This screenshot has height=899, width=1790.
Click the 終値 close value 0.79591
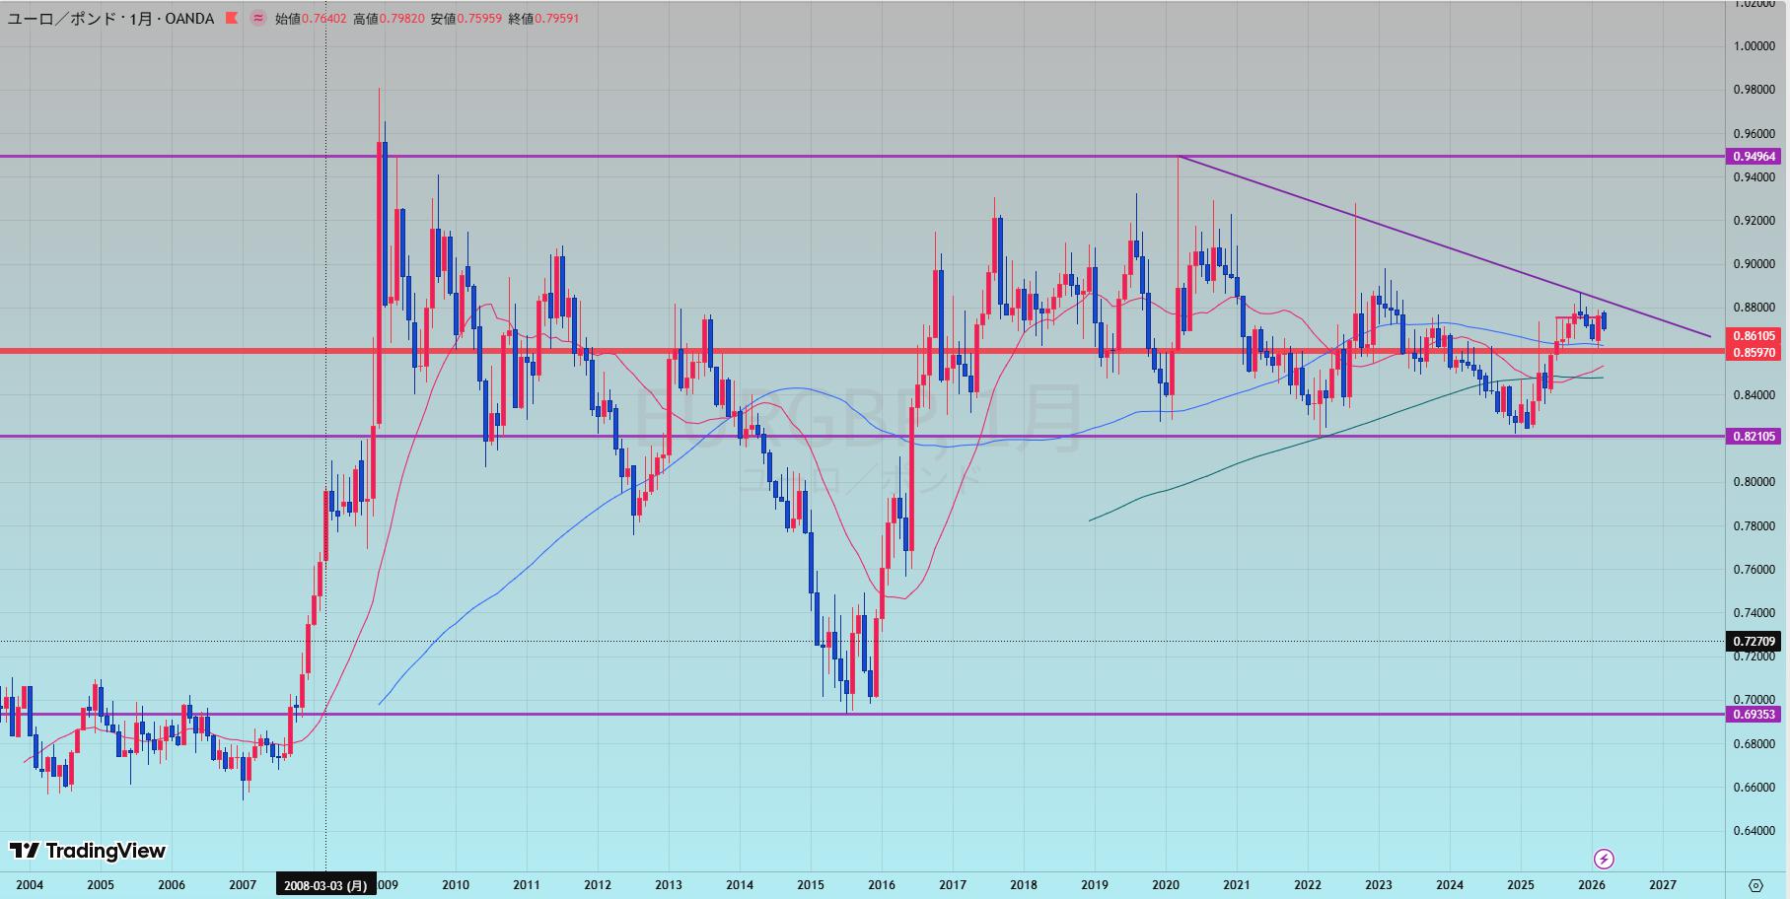point(556,18)
